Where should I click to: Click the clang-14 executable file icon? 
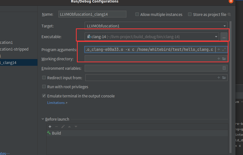(x=89, y=37)
